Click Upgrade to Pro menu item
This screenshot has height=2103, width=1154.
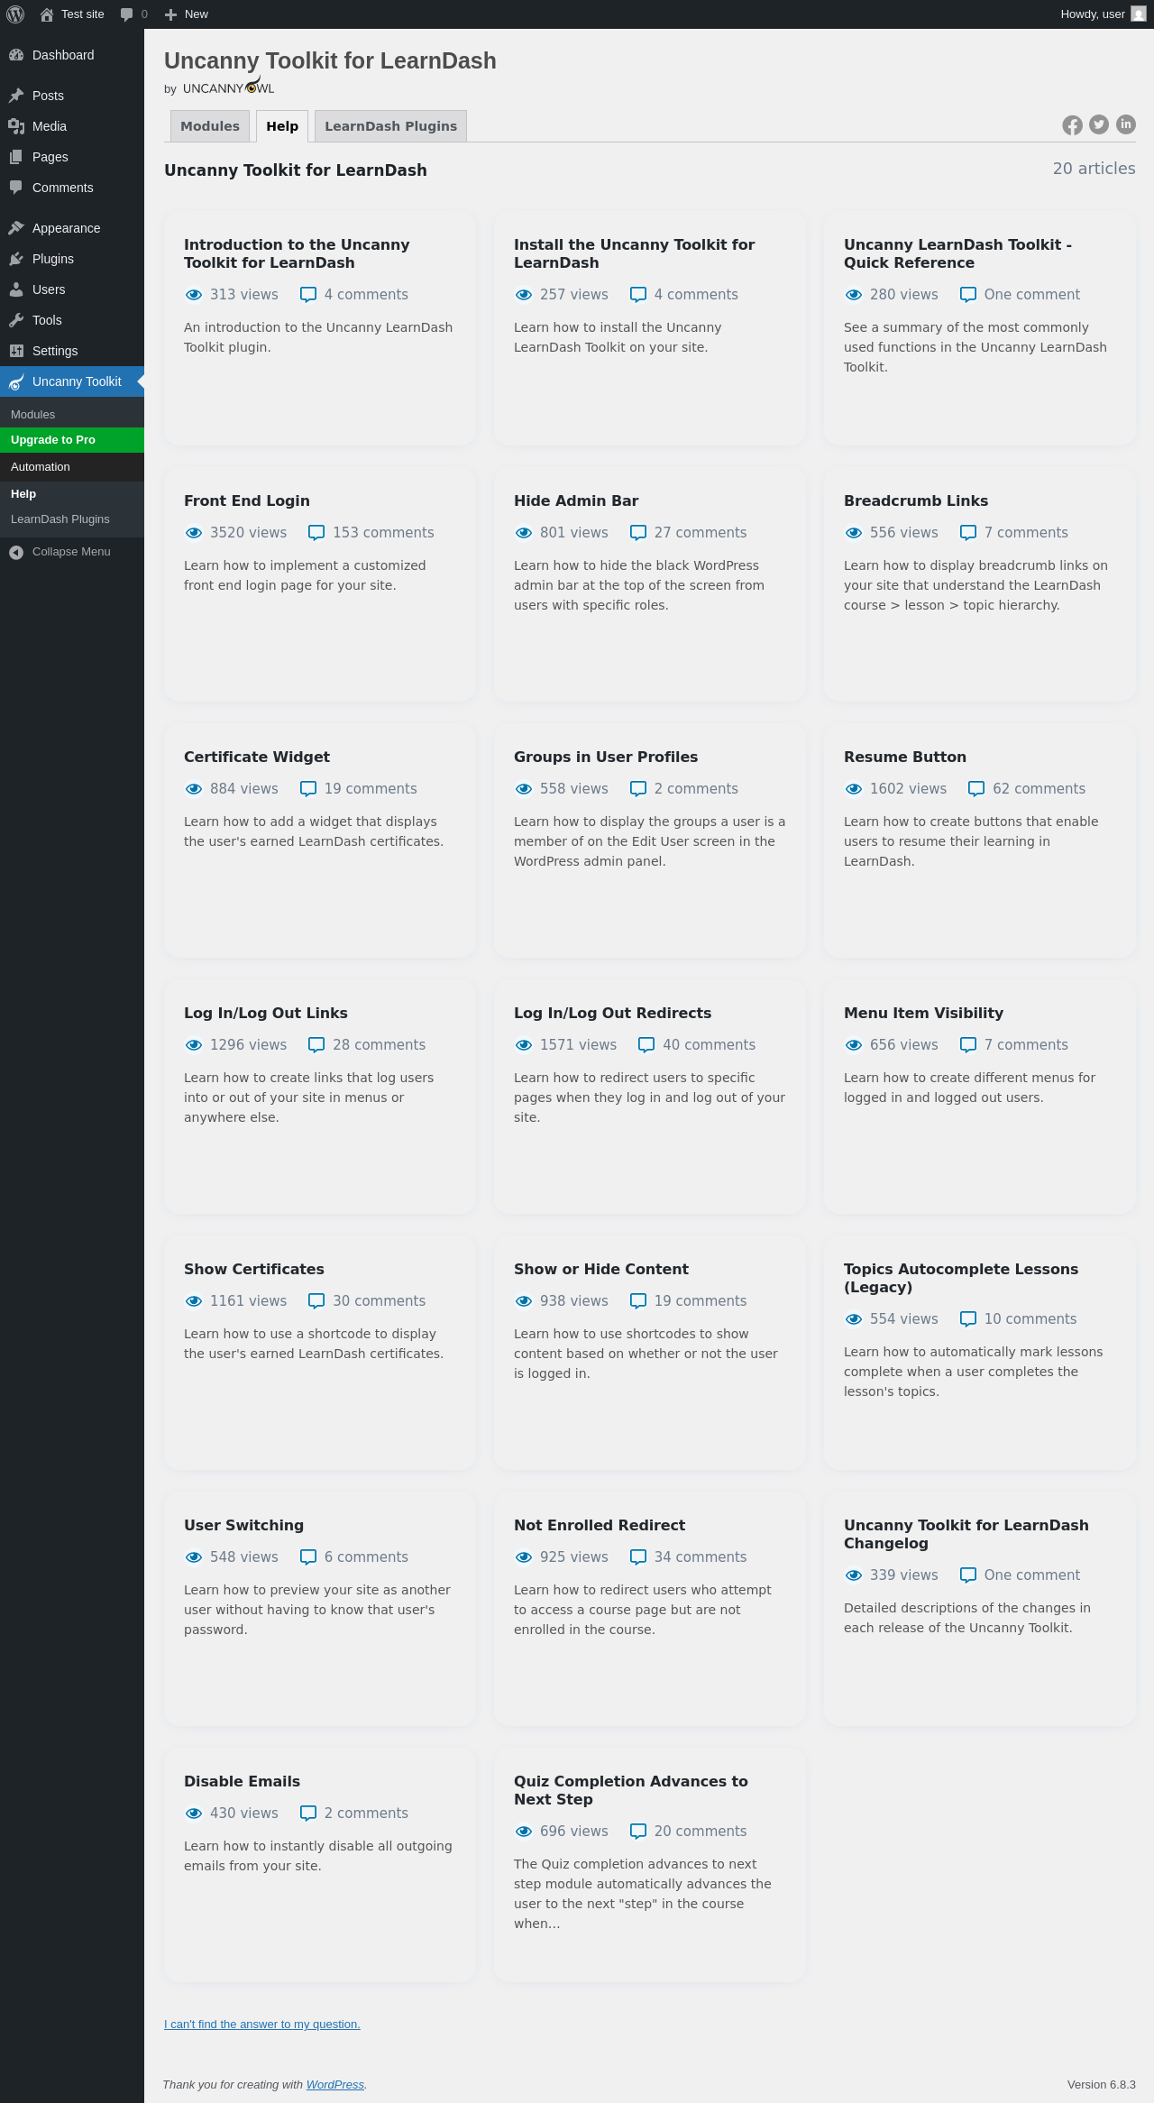pyautogui.click(x=72, y=440)
